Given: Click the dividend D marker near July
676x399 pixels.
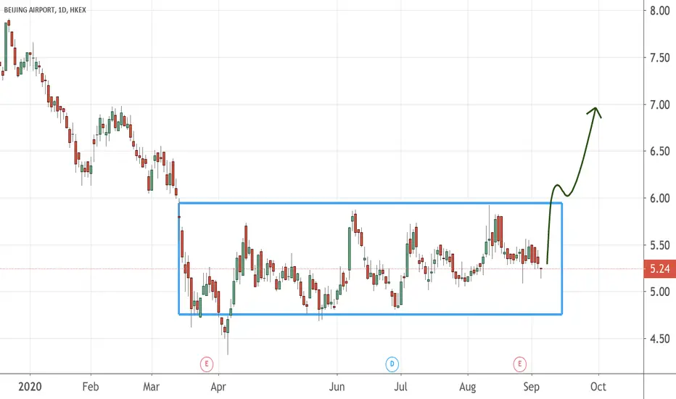Looking at the screenshot, I should (x=392, y=364).
